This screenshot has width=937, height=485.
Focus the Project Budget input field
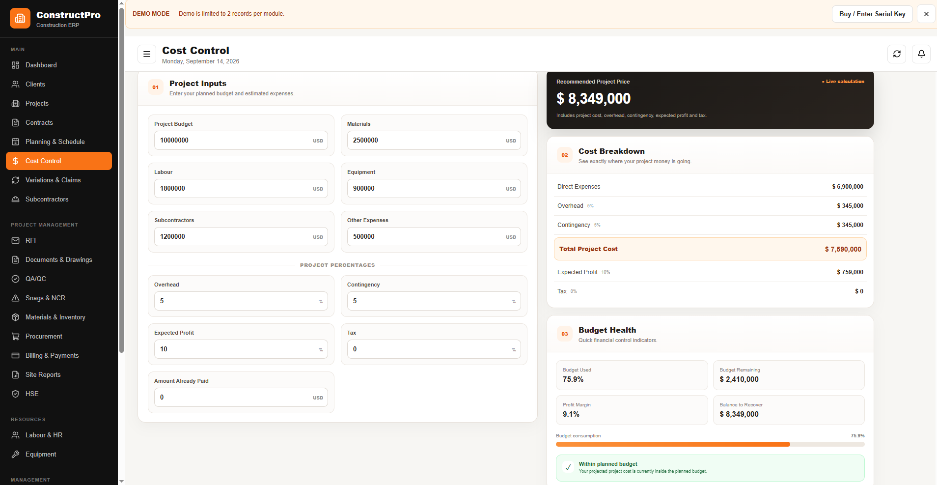tap(241, 141)
